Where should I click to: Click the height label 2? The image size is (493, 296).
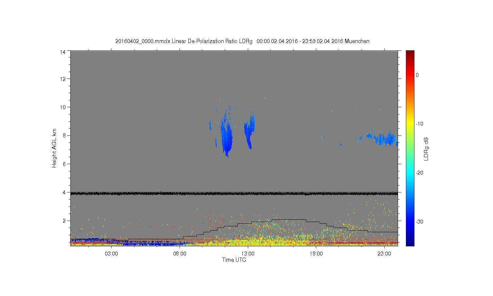(64, 221)
